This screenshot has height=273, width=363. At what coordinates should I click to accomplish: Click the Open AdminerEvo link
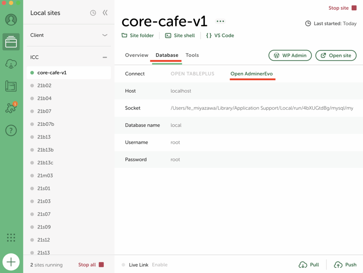click(x=252, y=74)
